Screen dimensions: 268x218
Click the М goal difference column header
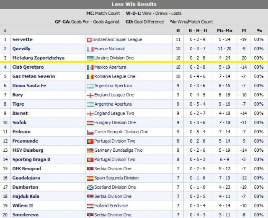[x=244, y=31]
